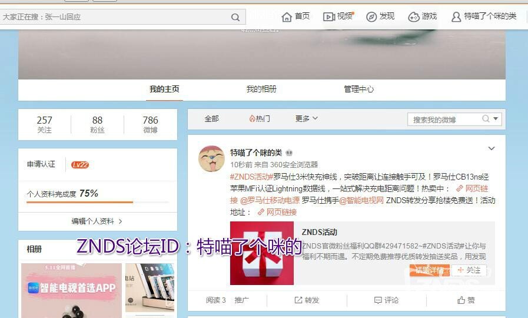Like the post with 赞 thumb icon

tap(461, 300)
